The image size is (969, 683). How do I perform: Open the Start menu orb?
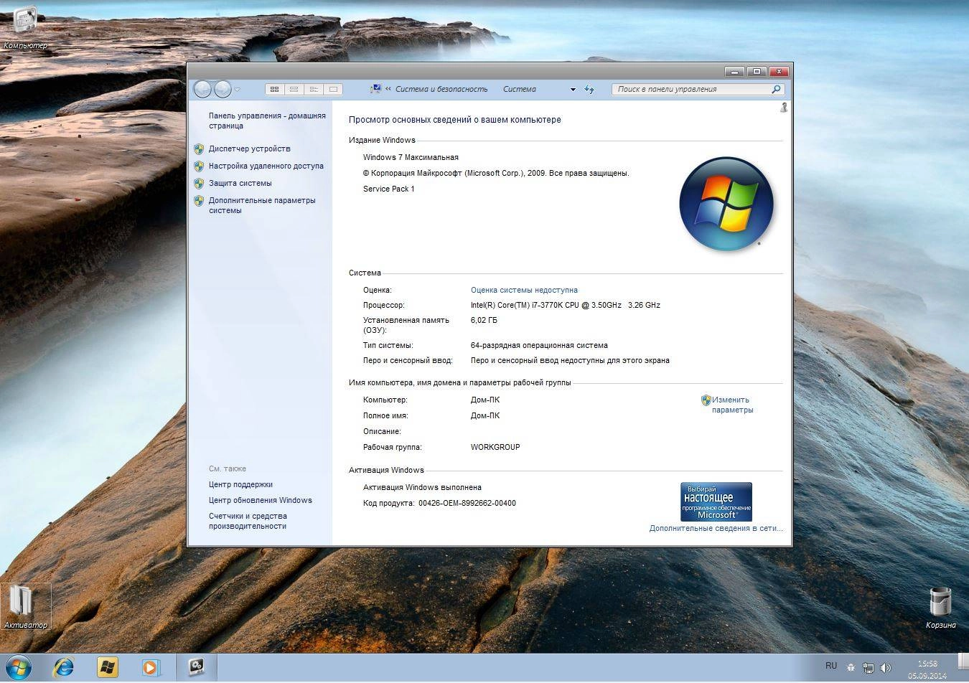[x=19, y=668]
